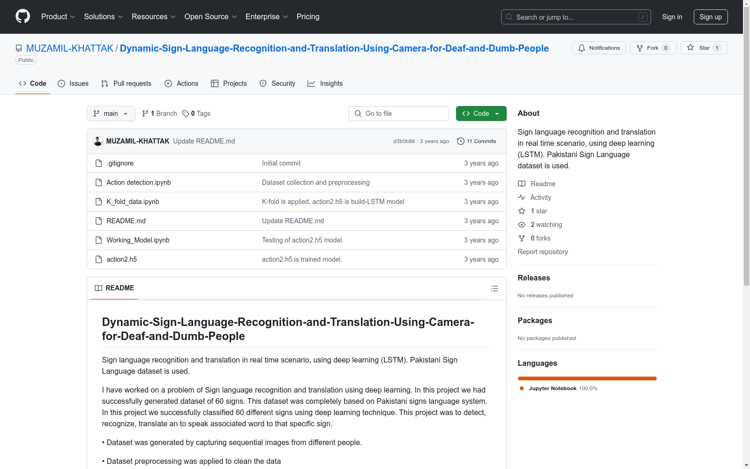Click the orange Jupyter Notebook language dot
The height and width of the screenshot is (469, 750).
[522, 388]
